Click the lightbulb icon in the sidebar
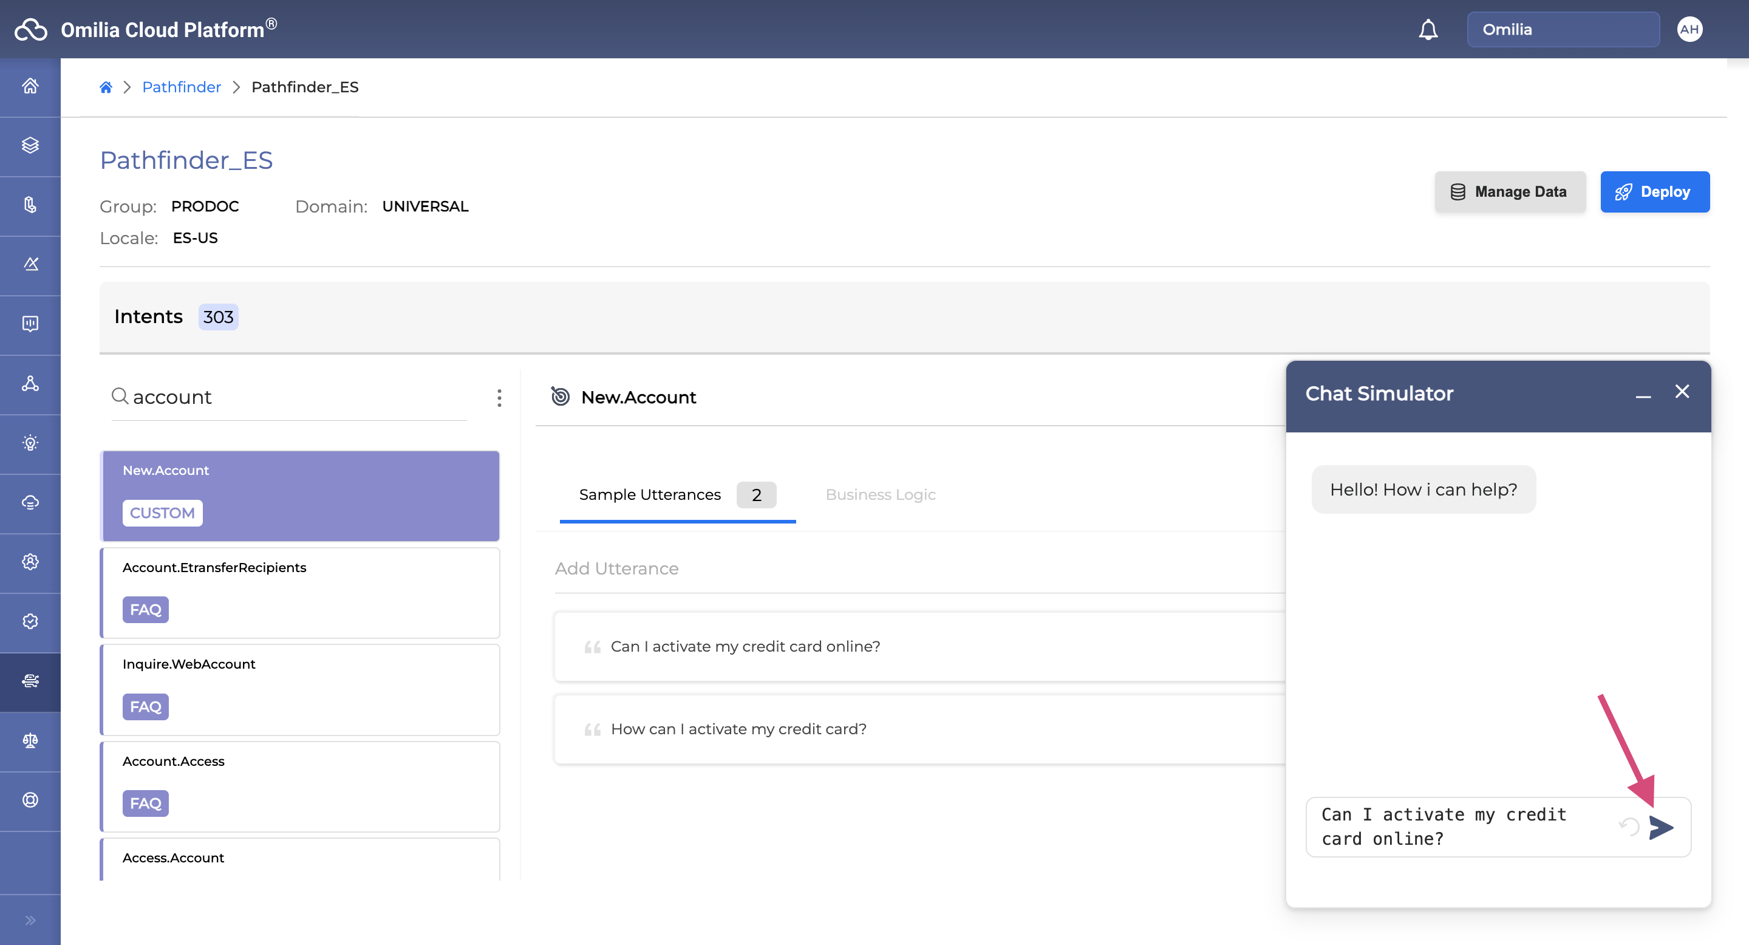The image size is (1749, 945). coord(30,443)
